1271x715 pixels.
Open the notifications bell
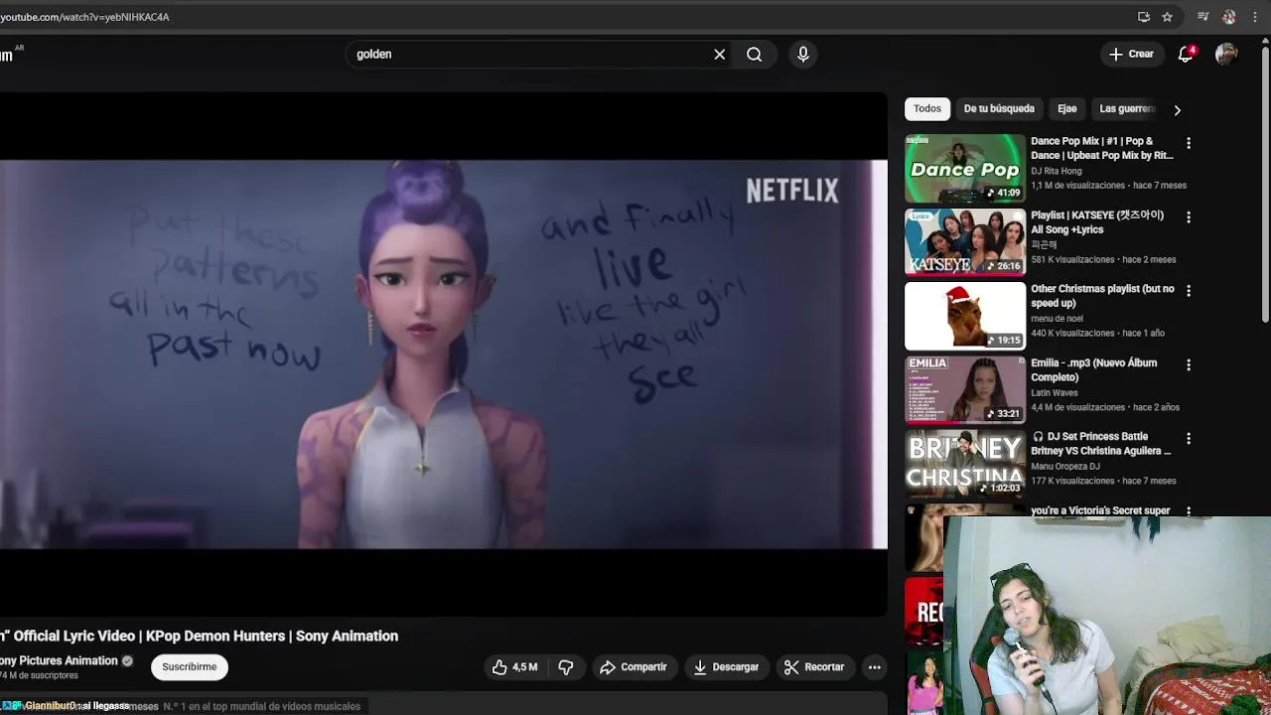point(1186,55)
